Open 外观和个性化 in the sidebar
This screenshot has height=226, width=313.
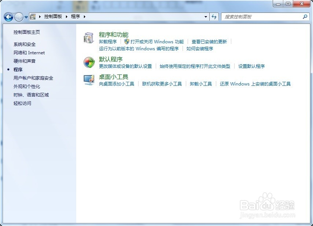click(27, 87)
